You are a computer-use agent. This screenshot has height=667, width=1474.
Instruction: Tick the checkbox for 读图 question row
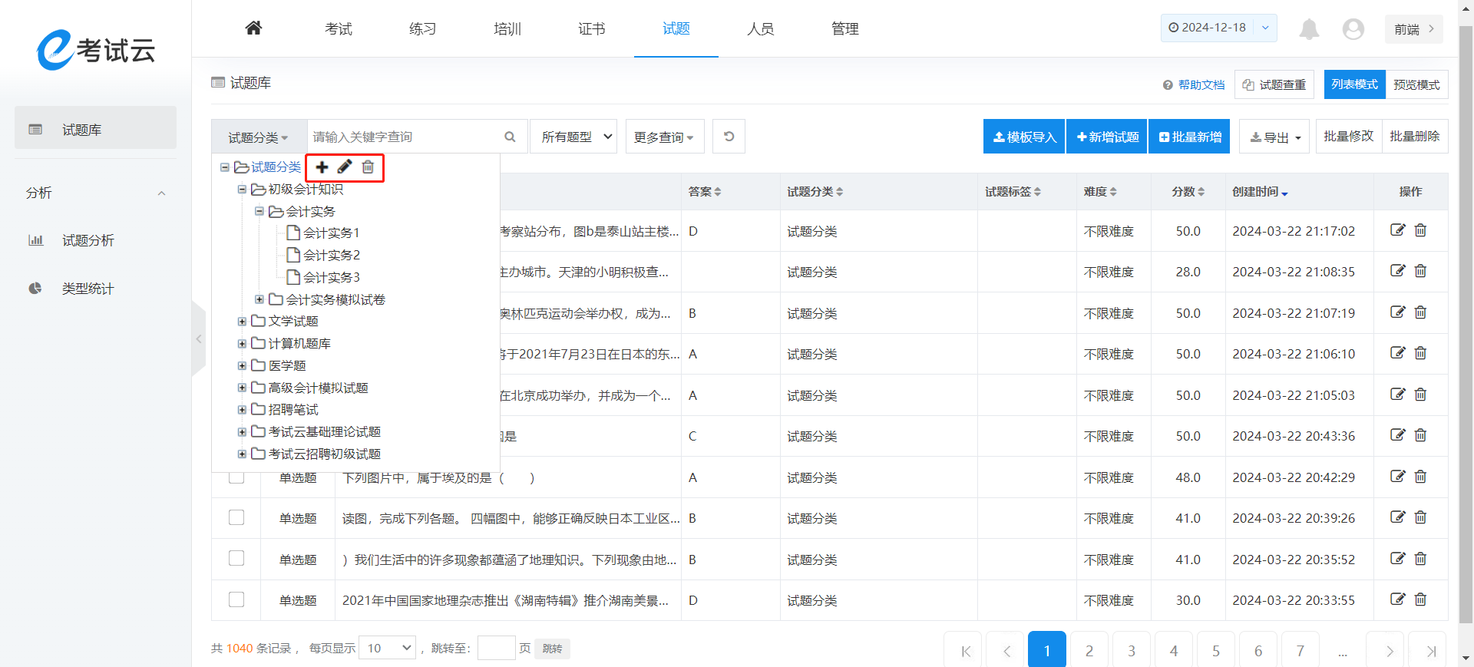pos(236,518)
